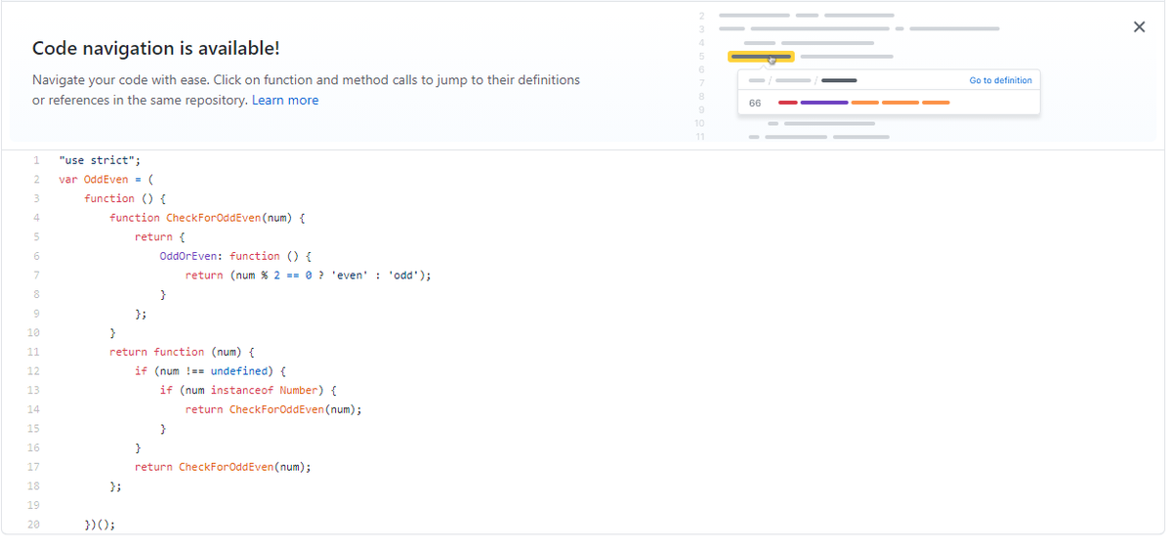1172x552 pixels.
Task: Click the 'even' string literal
Action: (x=350, y=276)
